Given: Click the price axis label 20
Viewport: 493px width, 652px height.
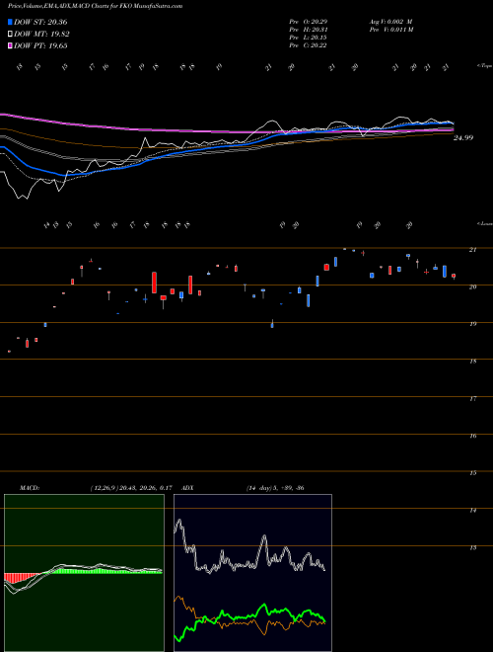Looking at the screenshot, I should point(472,286).
